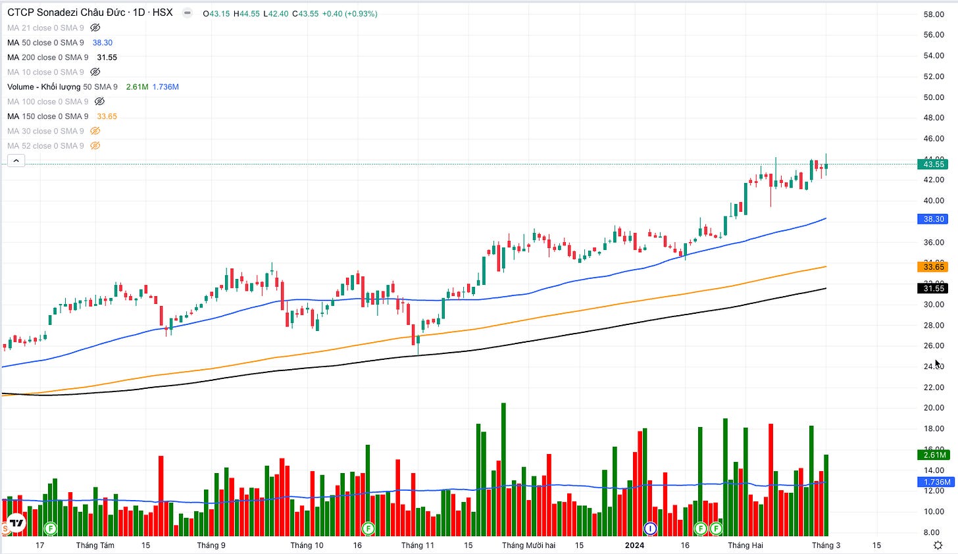Open the blue I marker near 2024
Screen dimensions: 958x554
click(x=650, y=528)
